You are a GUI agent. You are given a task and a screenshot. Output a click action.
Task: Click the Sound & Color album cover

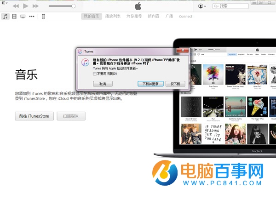coord(191,107)
